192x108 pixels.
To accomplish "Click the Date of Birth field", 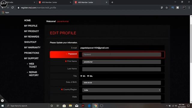I will [121, 83].
